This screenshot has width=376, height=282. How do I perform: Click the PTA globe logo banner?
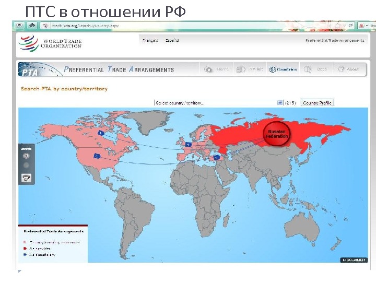[x=40, y=69]
